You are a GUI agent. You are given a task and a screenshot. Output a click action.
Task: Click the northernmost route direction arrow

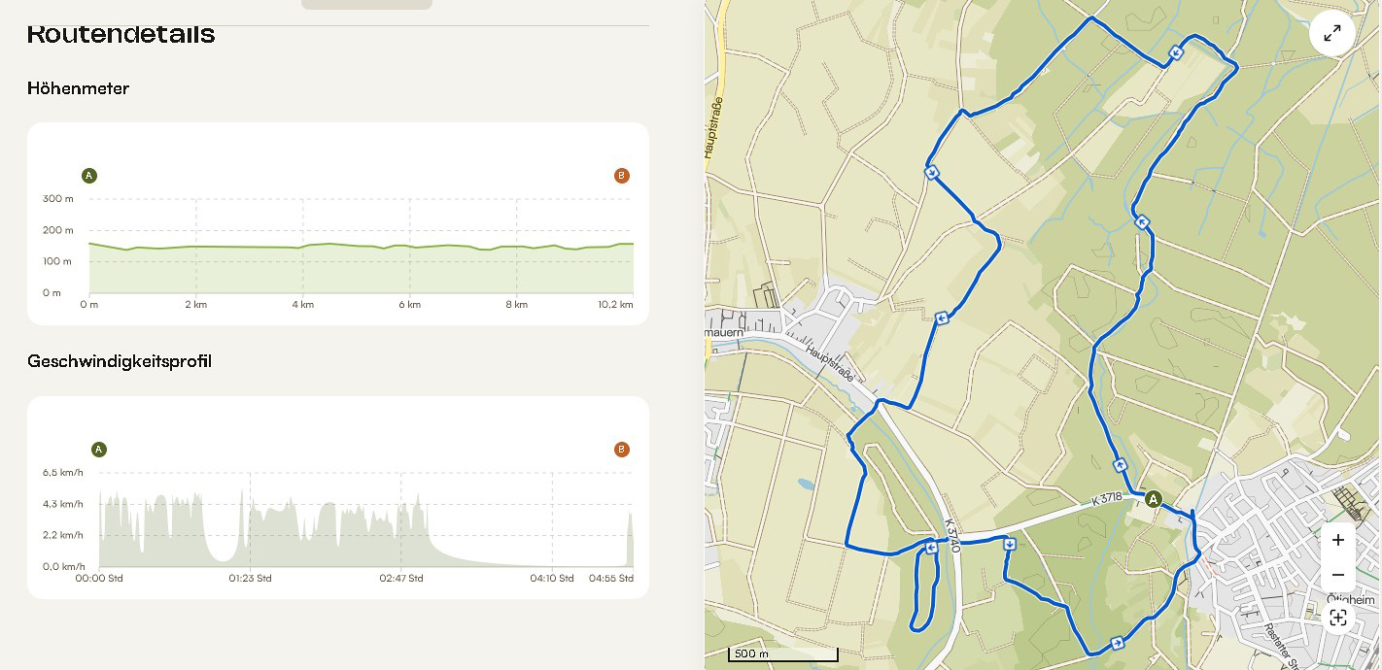coord(1177,52)
